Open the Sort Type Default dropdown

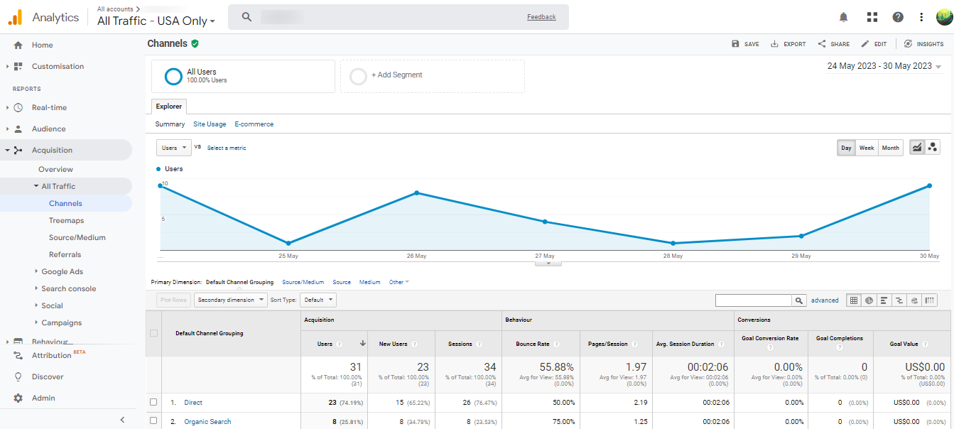318,300
